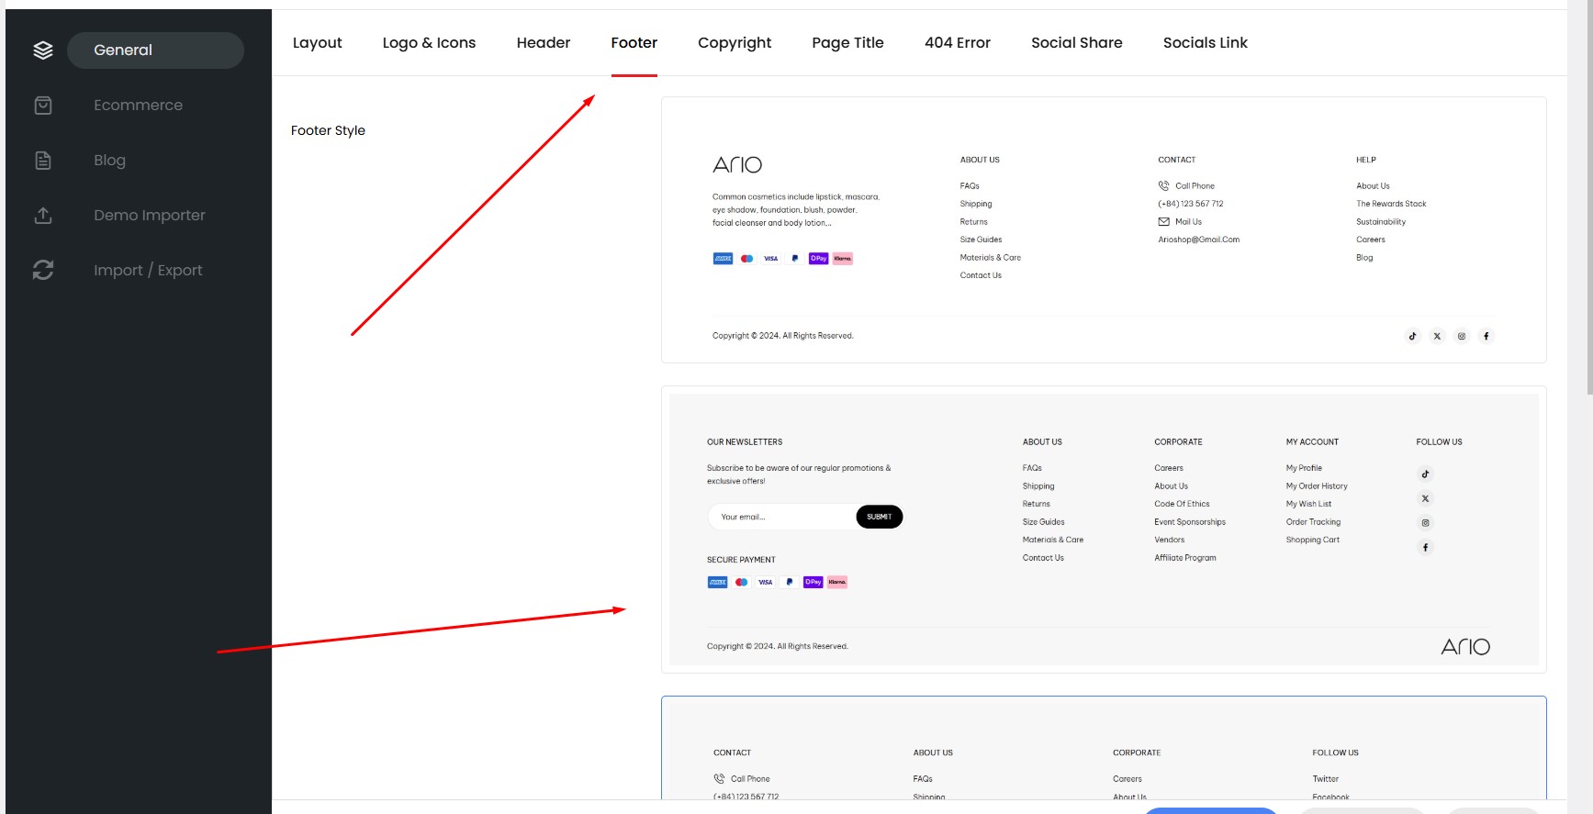The height and width of the screenshot is (814, 1593).
Task: Click the Import / Export refresh icon
Action: pos(43,270)
